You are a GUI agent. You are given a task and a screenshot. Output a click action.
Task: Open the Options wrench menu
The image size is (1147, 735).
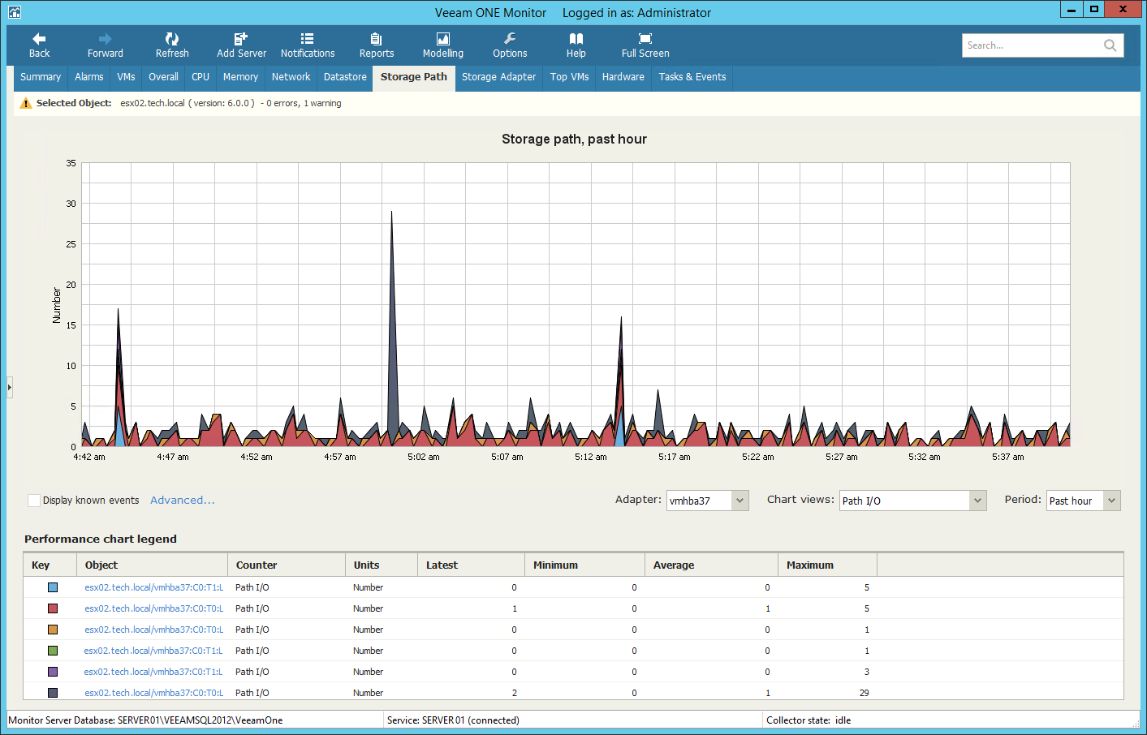click(510, 45)
